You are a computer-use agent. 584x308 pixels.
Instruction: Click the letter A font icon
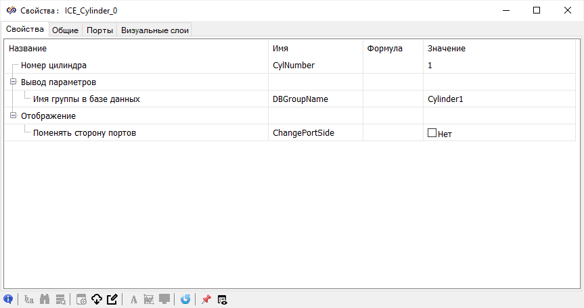coord(134,299)
